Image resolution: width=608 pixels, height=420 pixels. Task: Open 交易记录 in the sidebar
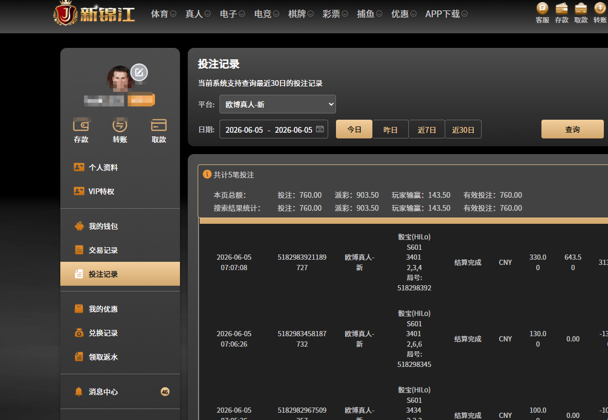pyautogui.click(x=120, y=250)
